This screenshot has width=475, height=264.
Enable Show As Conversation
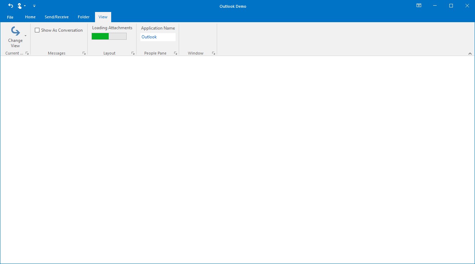pyautogui.click(x=37, y=30)
